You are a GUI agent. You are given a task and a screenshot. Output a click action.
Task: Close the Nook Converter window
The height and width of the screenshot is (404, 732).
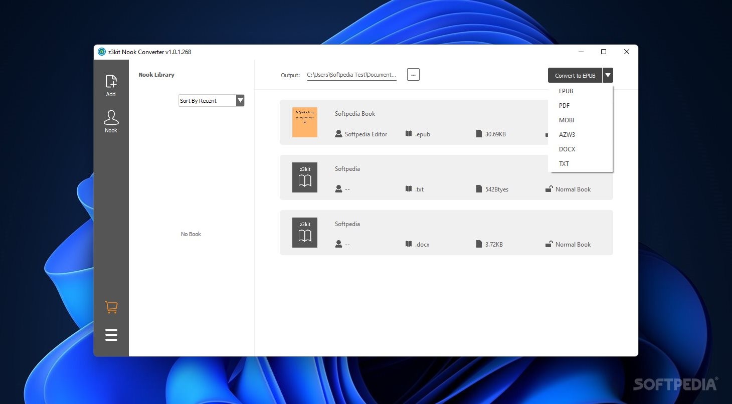click(x=627, y=52)
